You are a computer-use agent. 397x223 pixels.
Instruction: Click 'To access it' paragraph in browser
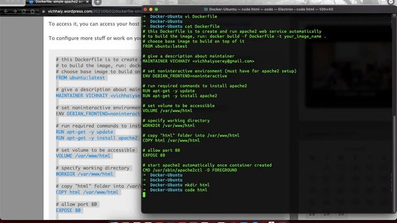point(94,24)
